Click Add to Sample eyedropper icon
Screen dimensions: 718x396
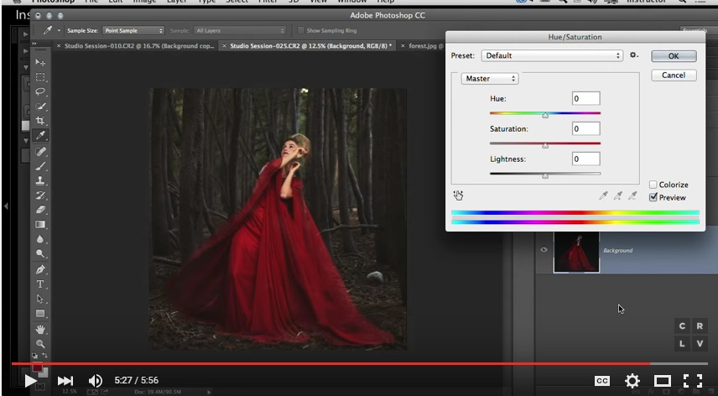(x=617, y=196)
